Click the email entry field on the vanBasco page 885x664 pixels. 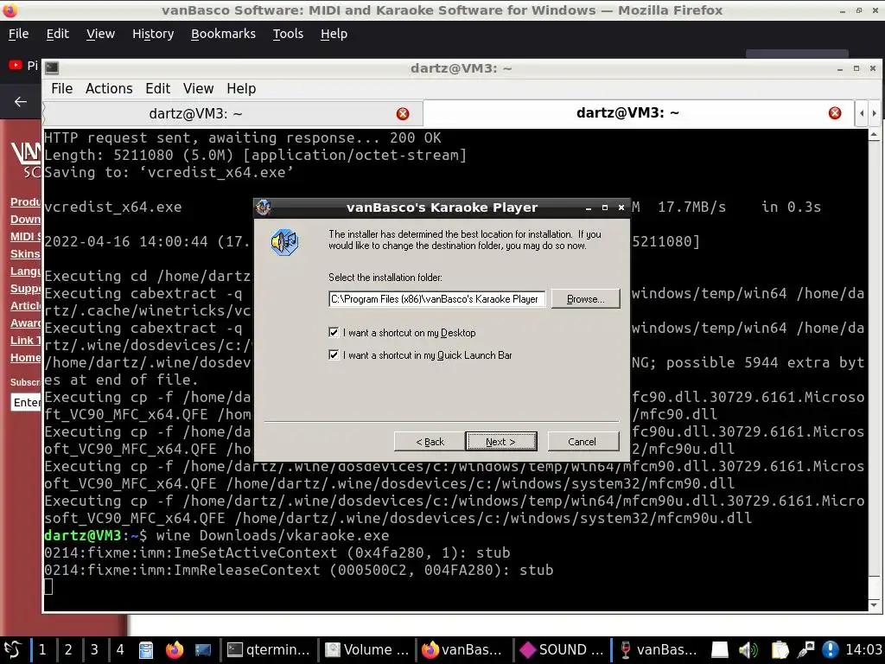tap(26, 402)
